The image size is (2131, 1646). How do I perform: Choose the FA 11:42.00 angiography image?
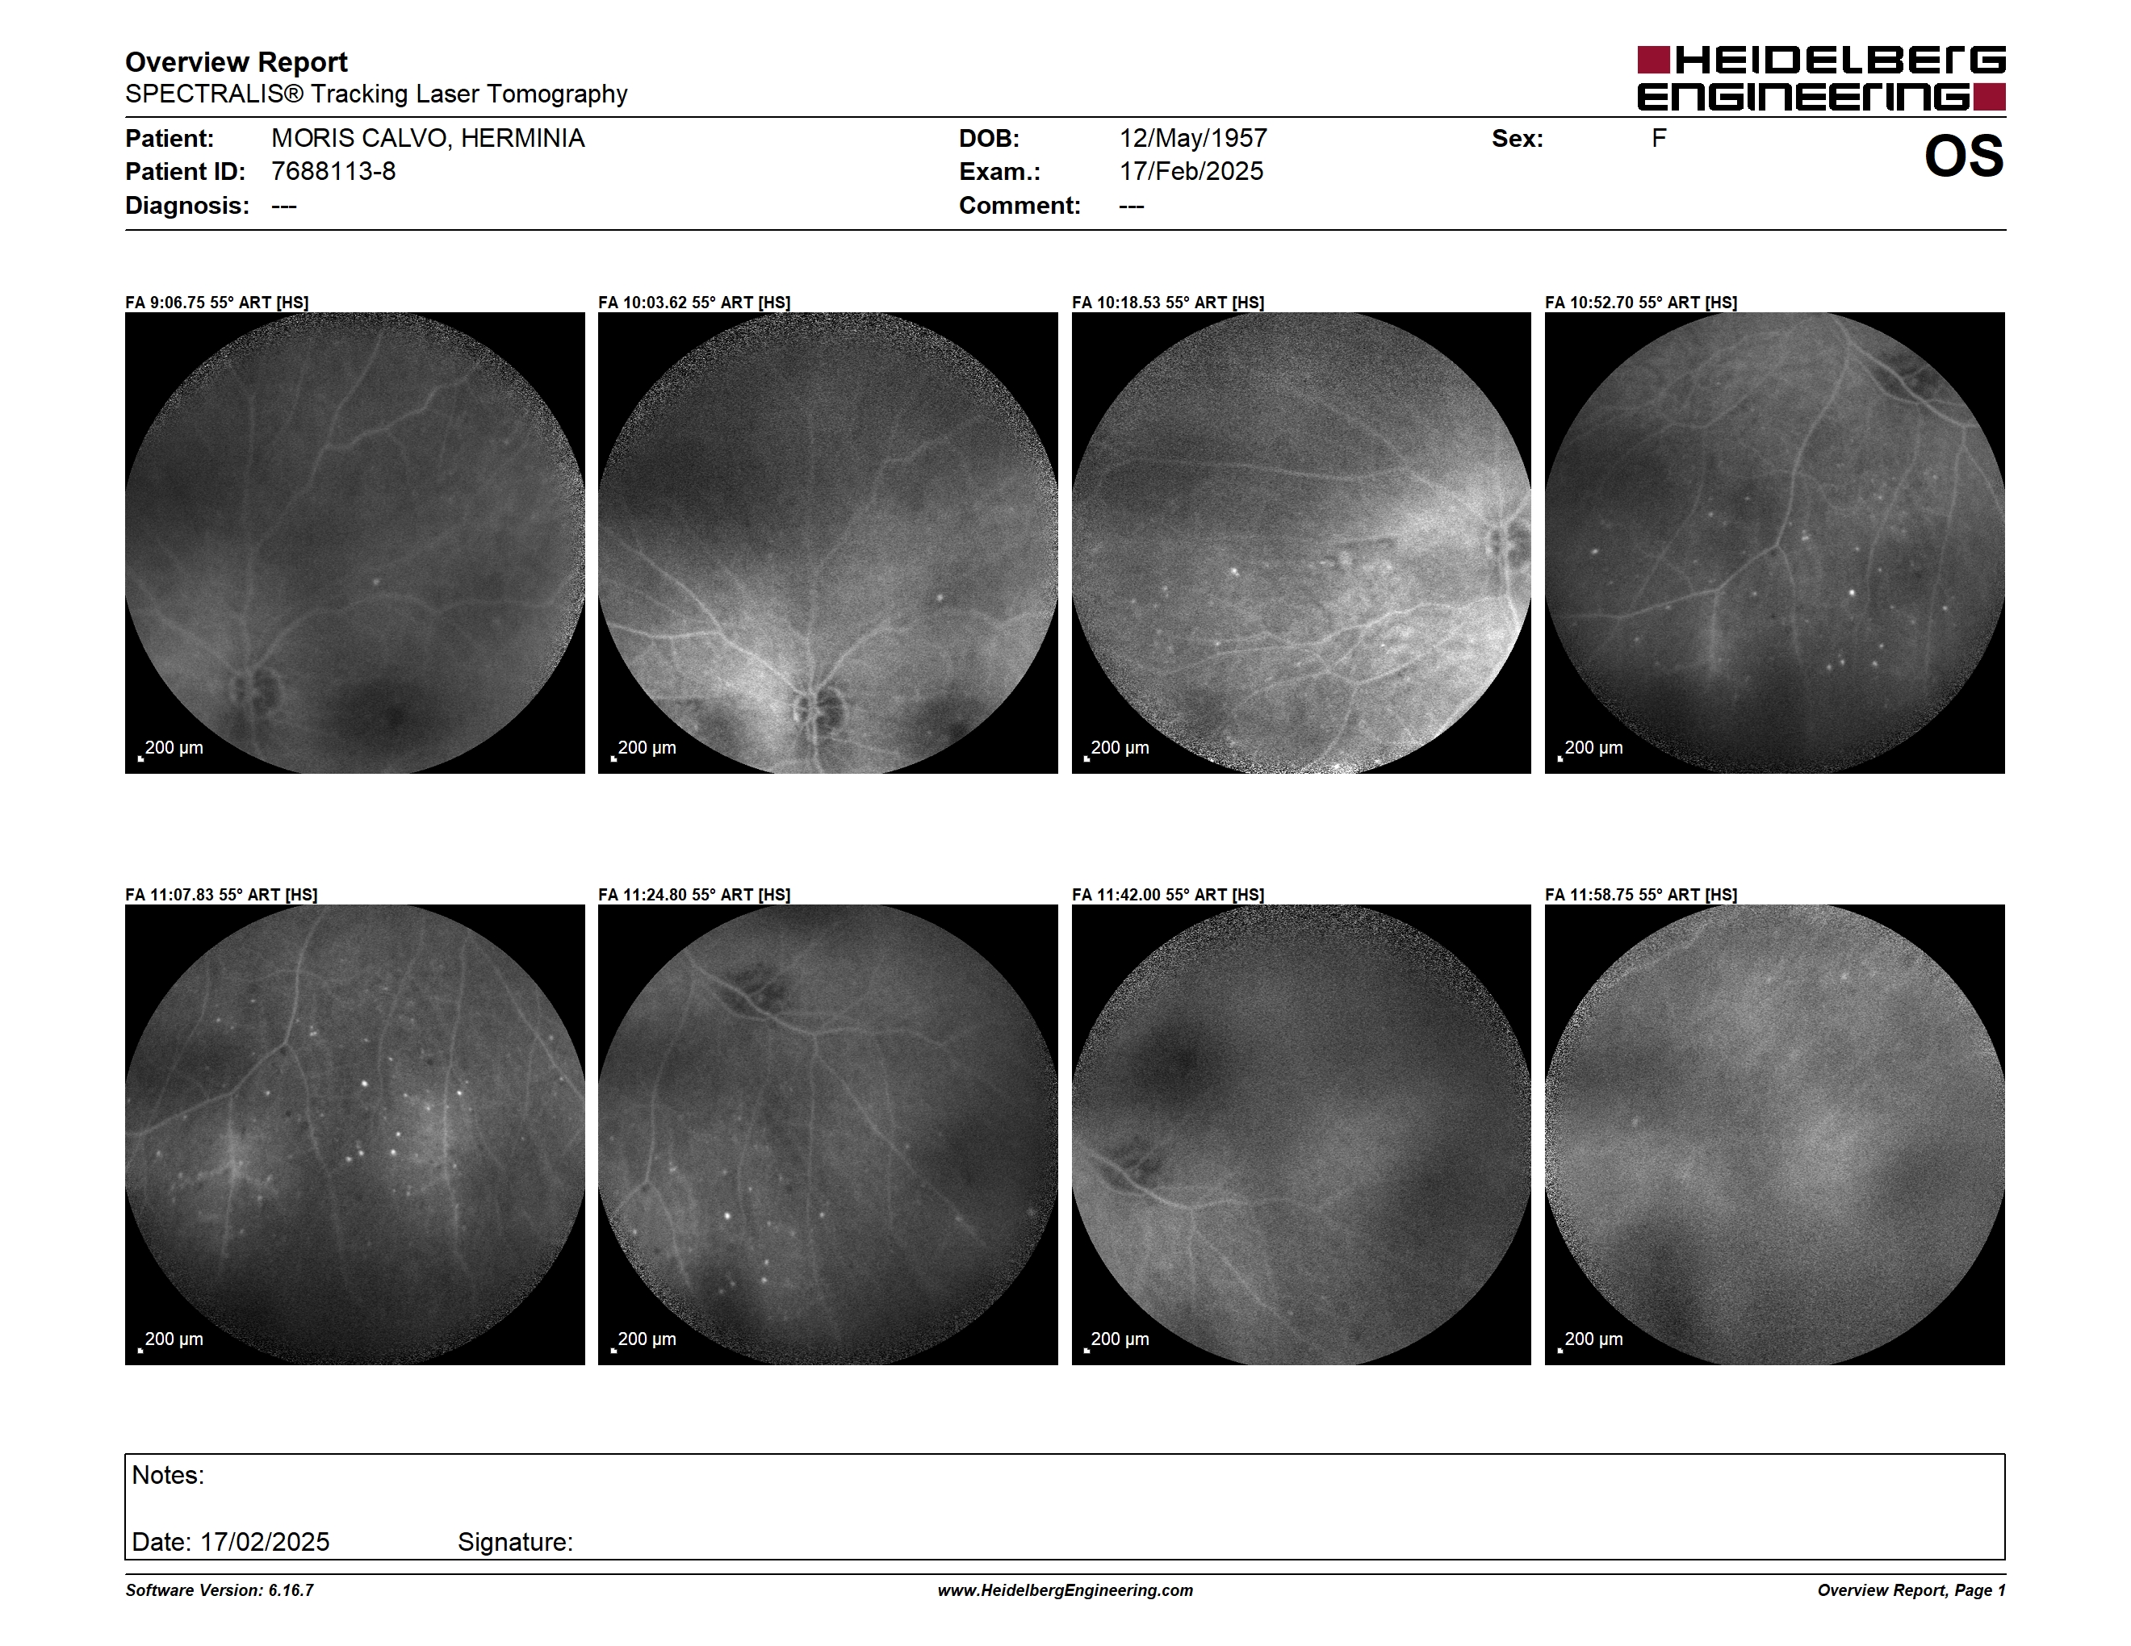tap(1302, 1135)
